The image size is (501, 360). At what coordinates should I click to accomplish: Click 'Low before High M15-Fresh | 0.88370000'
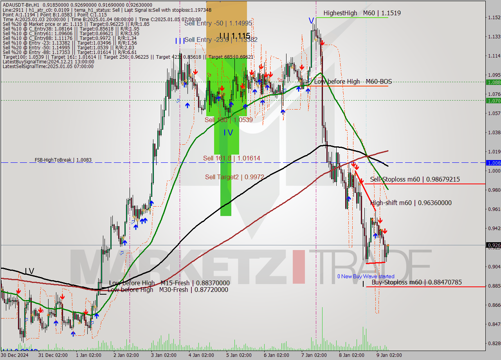pos(169,283)
